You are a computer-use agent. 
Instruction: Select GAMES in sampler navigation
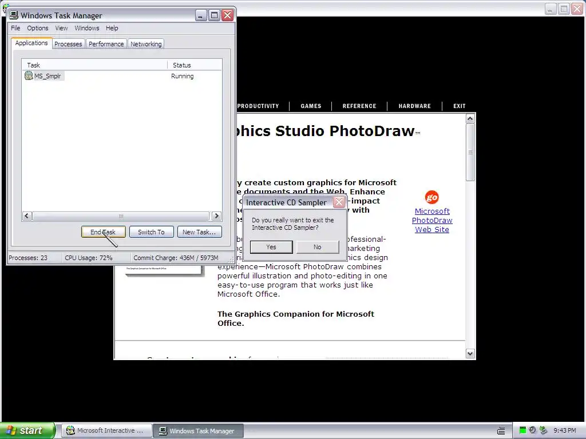pos(311,106)
